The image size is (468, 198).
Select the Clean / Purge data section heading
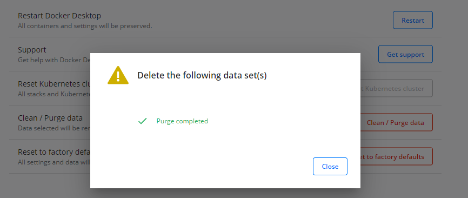(x=50, y=118)
